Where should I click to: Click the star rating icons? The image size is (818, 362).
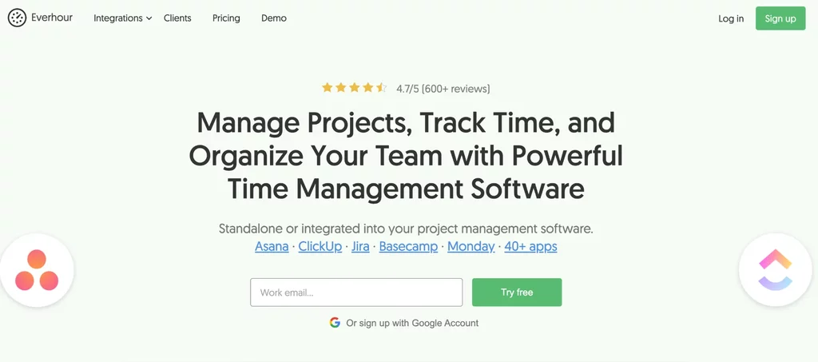tap(354, 88)
